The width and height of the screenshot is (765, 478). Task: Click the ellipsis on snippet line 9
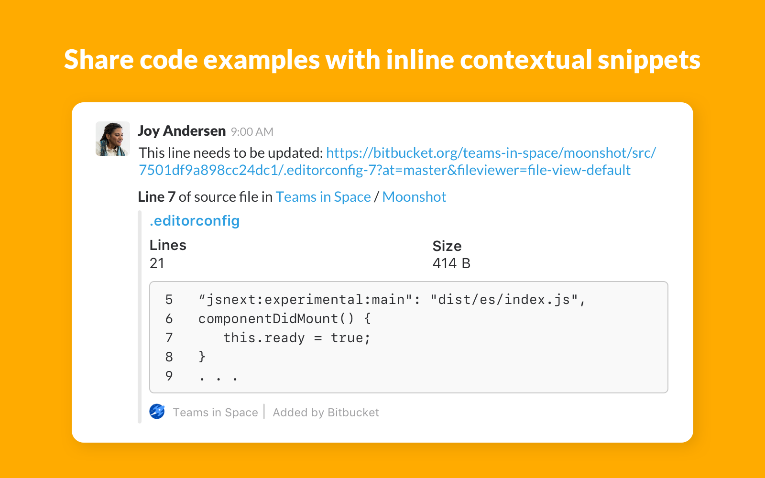218,377
